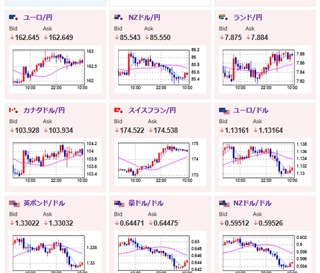The height and width of the screenshot is (273, 320).
Task: Click the Rand/Yen South Africa flag icon
Action: click(223, 17)
